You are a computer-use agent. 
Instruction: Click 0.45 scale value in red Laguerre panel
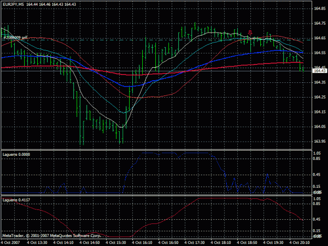point(317,219)
